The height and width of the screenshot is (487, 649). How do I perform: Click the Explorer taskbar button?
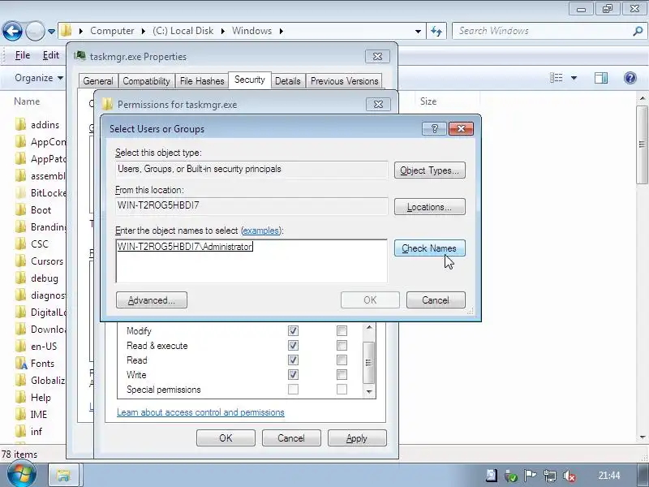click(64, 476)
